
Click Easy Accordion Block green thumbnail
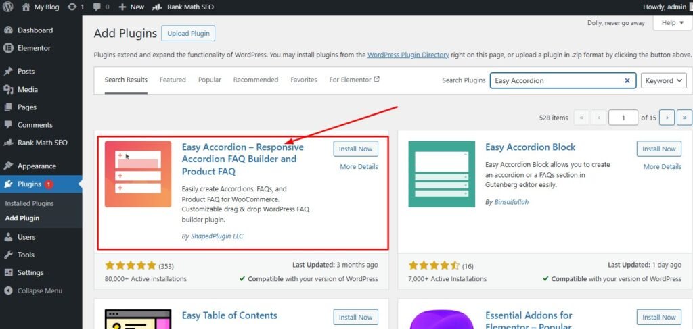point(441,174)
